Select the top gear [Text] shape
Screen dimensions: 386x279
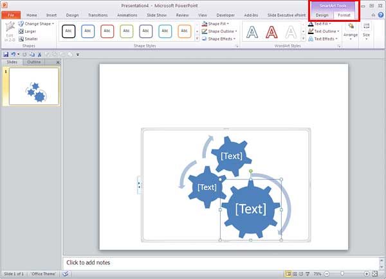pyautogui.click(x=232, y=156)
